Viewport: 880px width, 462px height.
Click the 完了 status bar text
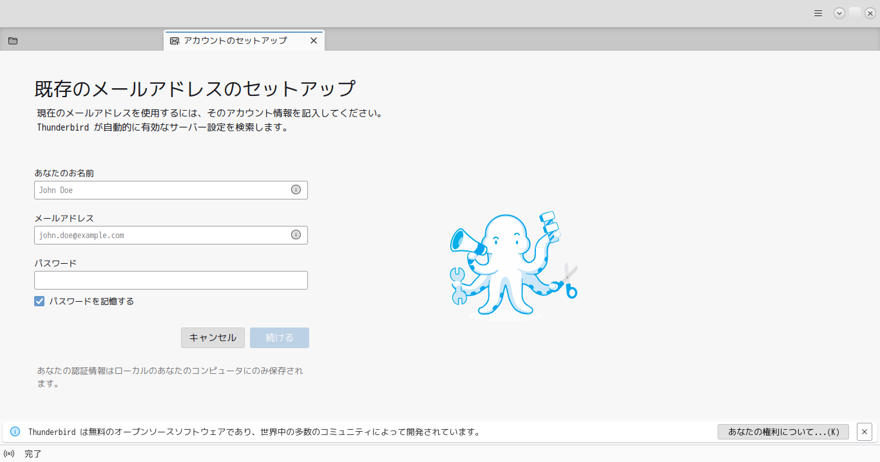[33, 454]
